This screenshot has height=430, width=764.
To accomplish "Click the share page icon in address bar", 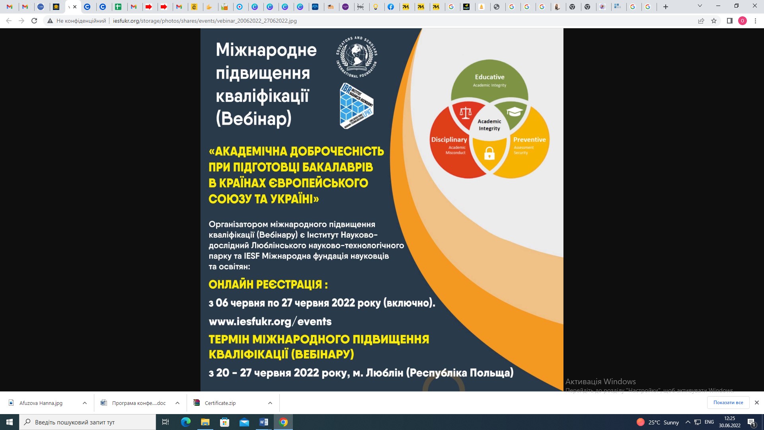I will [x=701, y=21].
